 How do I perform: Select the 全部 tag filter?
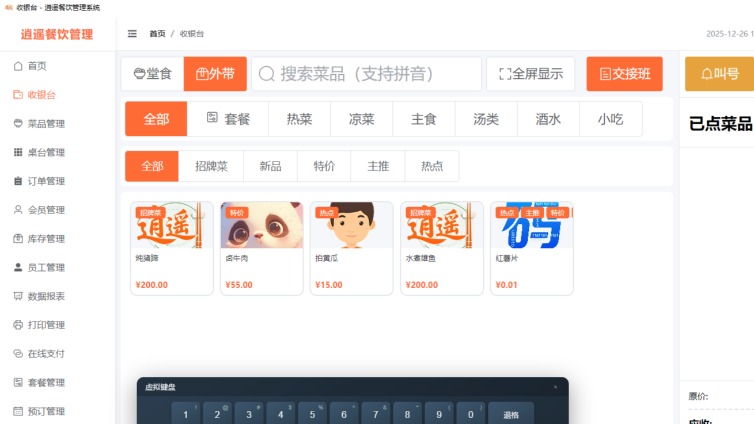[x=152, y=166]
